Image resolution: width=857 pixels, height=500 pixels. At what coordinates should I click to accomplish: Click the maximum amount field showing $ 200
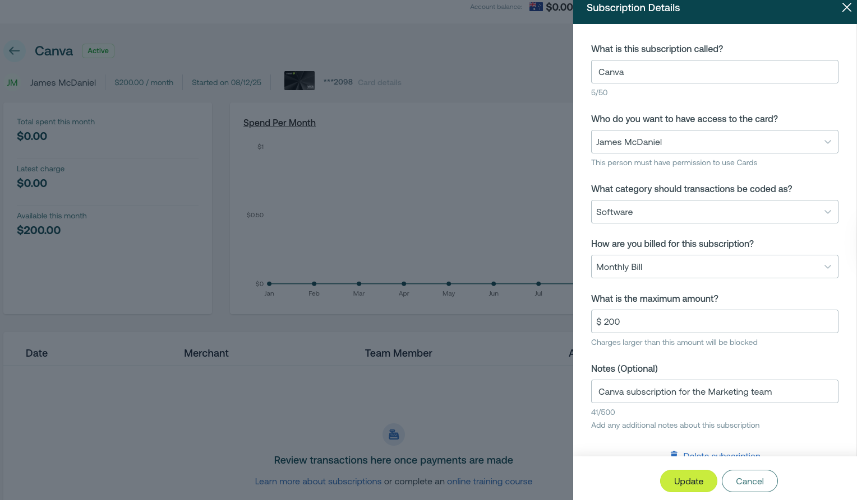click(x=714, y=321)
